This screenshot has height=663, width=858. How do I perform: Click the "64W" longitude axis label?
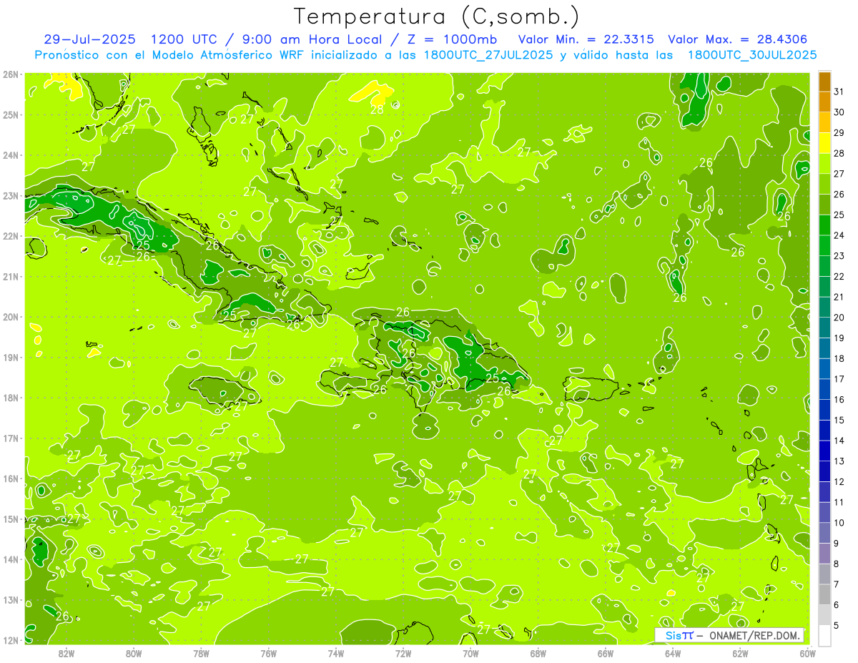pos(673,653)
